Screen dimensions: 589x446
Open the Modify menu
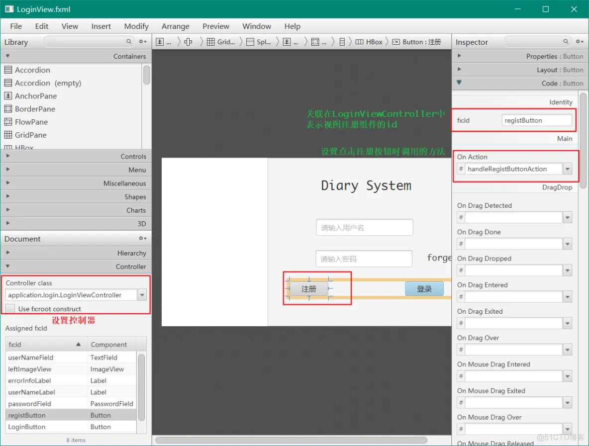point(136,26)
